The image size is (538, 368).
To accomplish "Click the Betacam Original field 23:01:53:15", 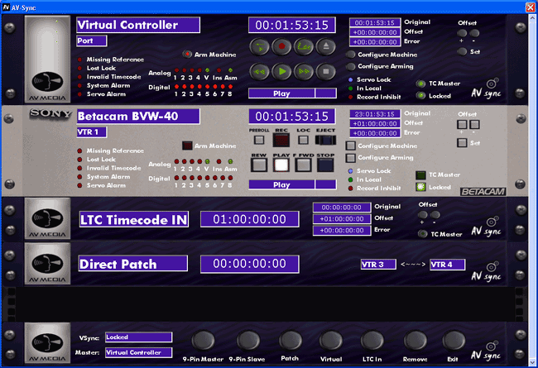I will pyautogui.click(x=375, y=114).
